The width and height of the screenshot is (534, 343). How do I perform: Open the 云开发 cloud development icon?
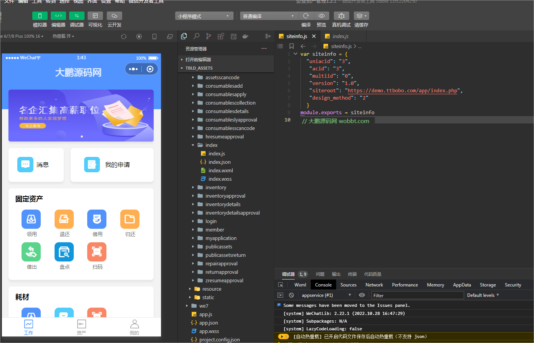pyautogui.click(x=114, y=16)
